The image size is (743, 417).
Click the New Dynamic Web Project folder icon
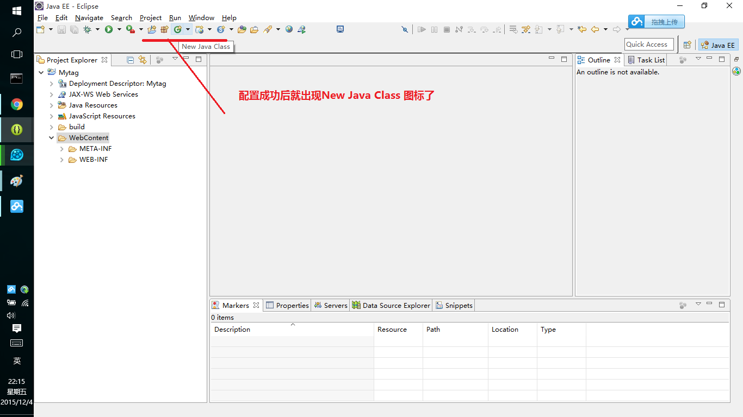tap(152, 29)
